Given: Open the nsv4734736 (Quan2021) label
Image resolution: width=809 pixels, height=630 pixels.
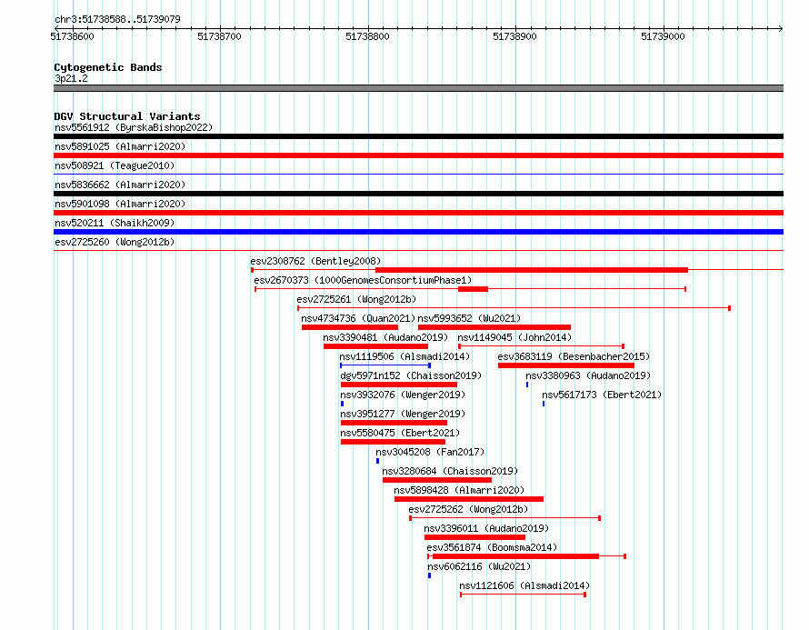Looking at the screenshot, I should (x=358, y=318).
